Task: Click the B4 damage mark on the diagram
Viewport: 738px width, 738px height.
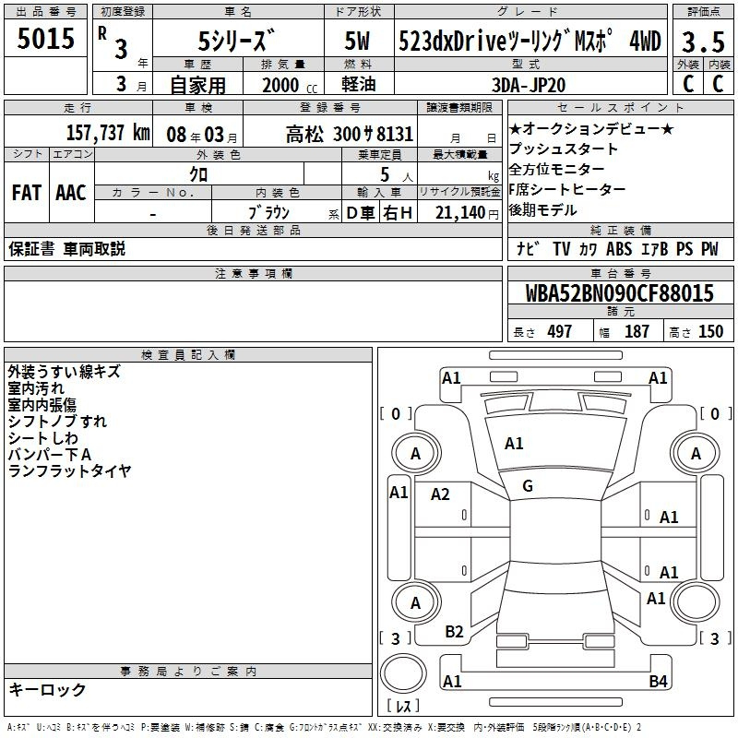Action: [x=658, y=681]
